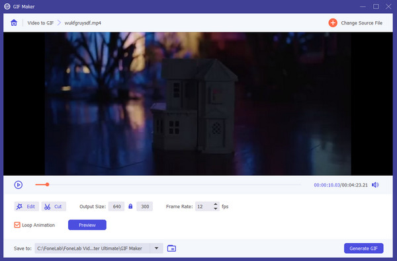Toggle the aspect ratio lock icon
Viewport: 397px width, 261px height.
[x=130, y=206]
